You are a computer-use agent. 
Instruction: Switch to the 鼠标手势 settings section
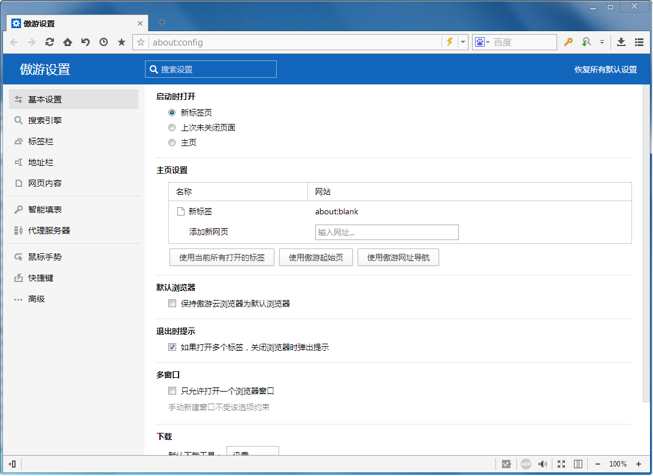[45, 256]
